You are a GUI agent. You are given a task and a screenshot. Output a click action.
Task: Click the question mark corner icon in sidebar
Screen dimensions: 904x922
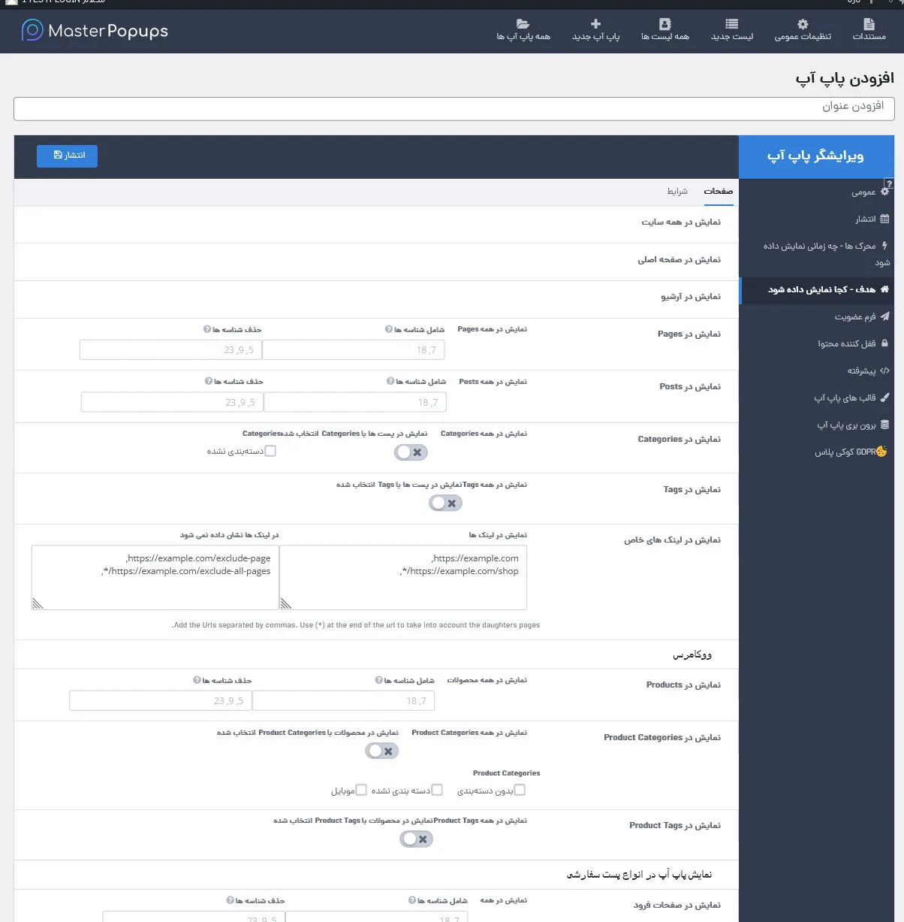(x=889, y=183)
